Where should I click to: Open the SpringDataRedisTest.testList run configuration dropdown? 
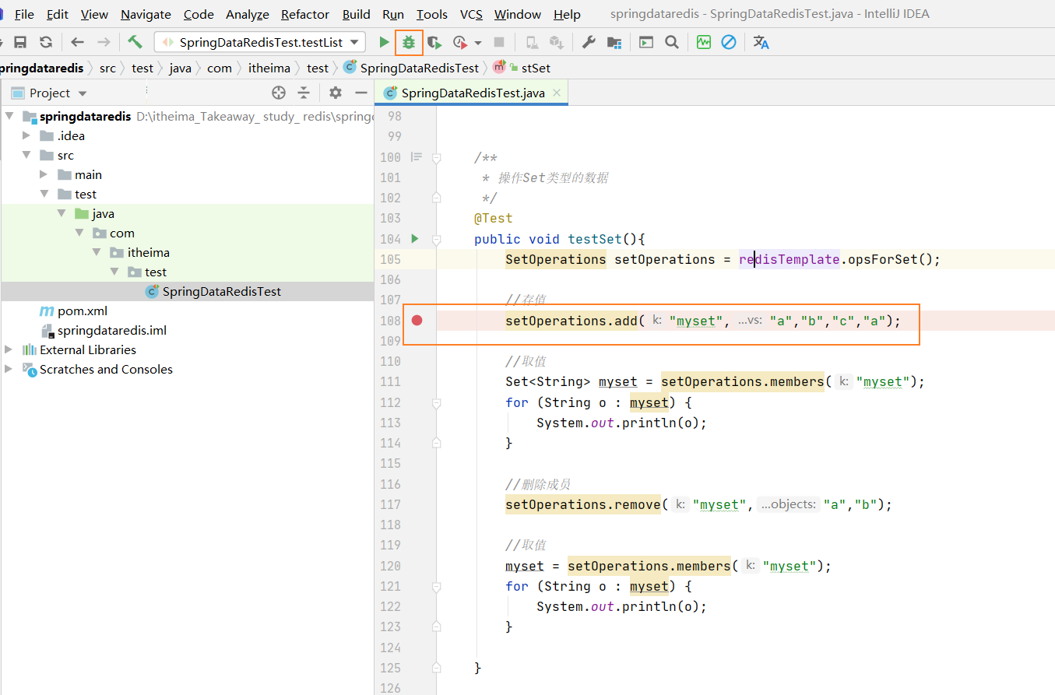(x=260, y=42)
